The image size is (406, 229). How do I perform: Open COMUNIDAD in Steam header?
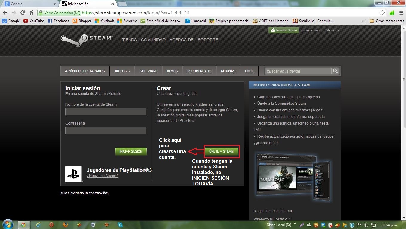(x=153, y=40)
